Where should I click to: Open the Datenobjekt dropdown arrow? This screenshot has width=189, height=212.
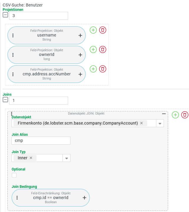pyautogui.click(x=160, y=124)
